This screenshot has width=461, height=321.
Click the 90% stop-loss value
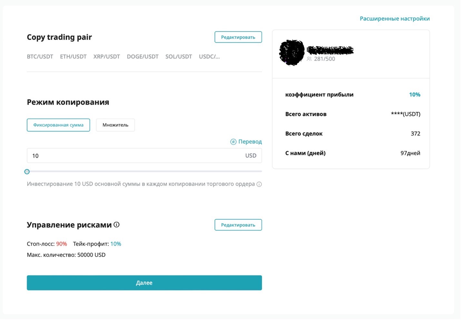(x=62, y=244)
